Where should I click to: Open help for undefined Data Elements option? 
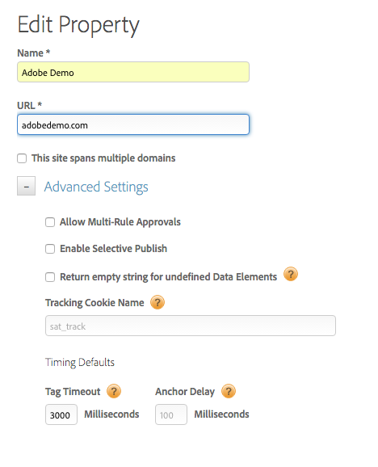(x=291, y=274)
